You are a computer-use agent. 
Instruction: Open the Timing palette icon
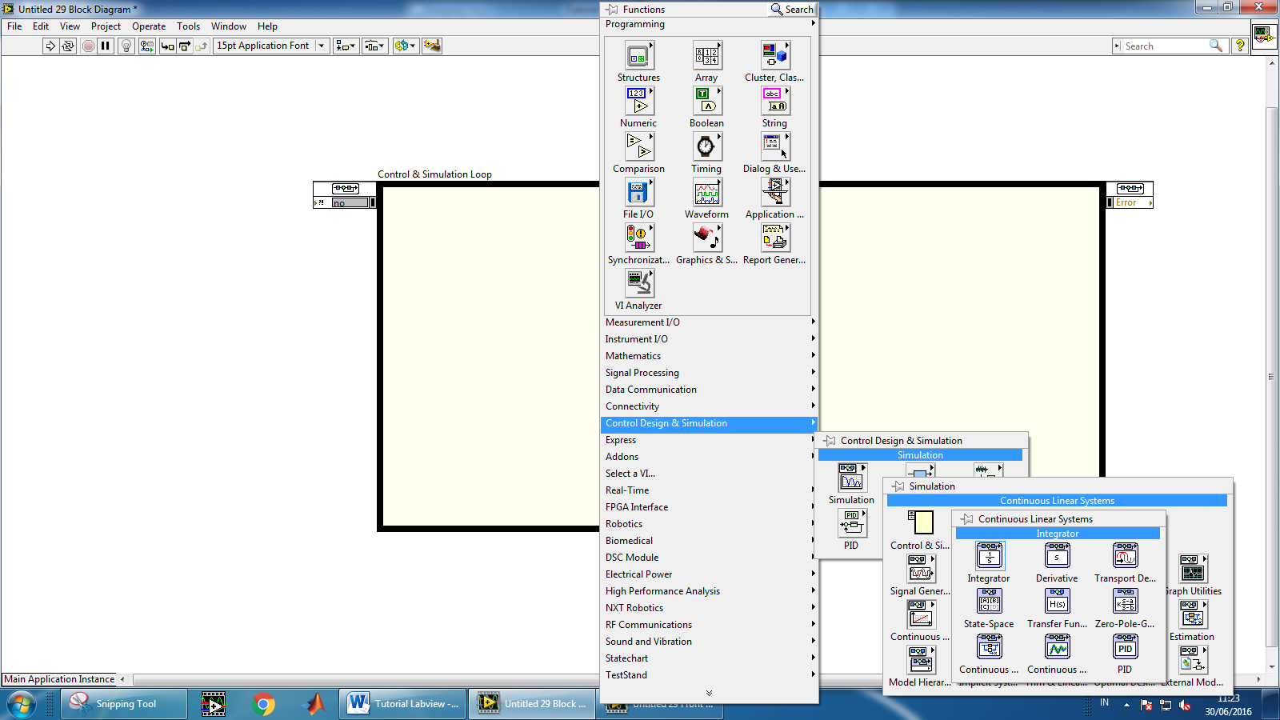tap(706, 146)
